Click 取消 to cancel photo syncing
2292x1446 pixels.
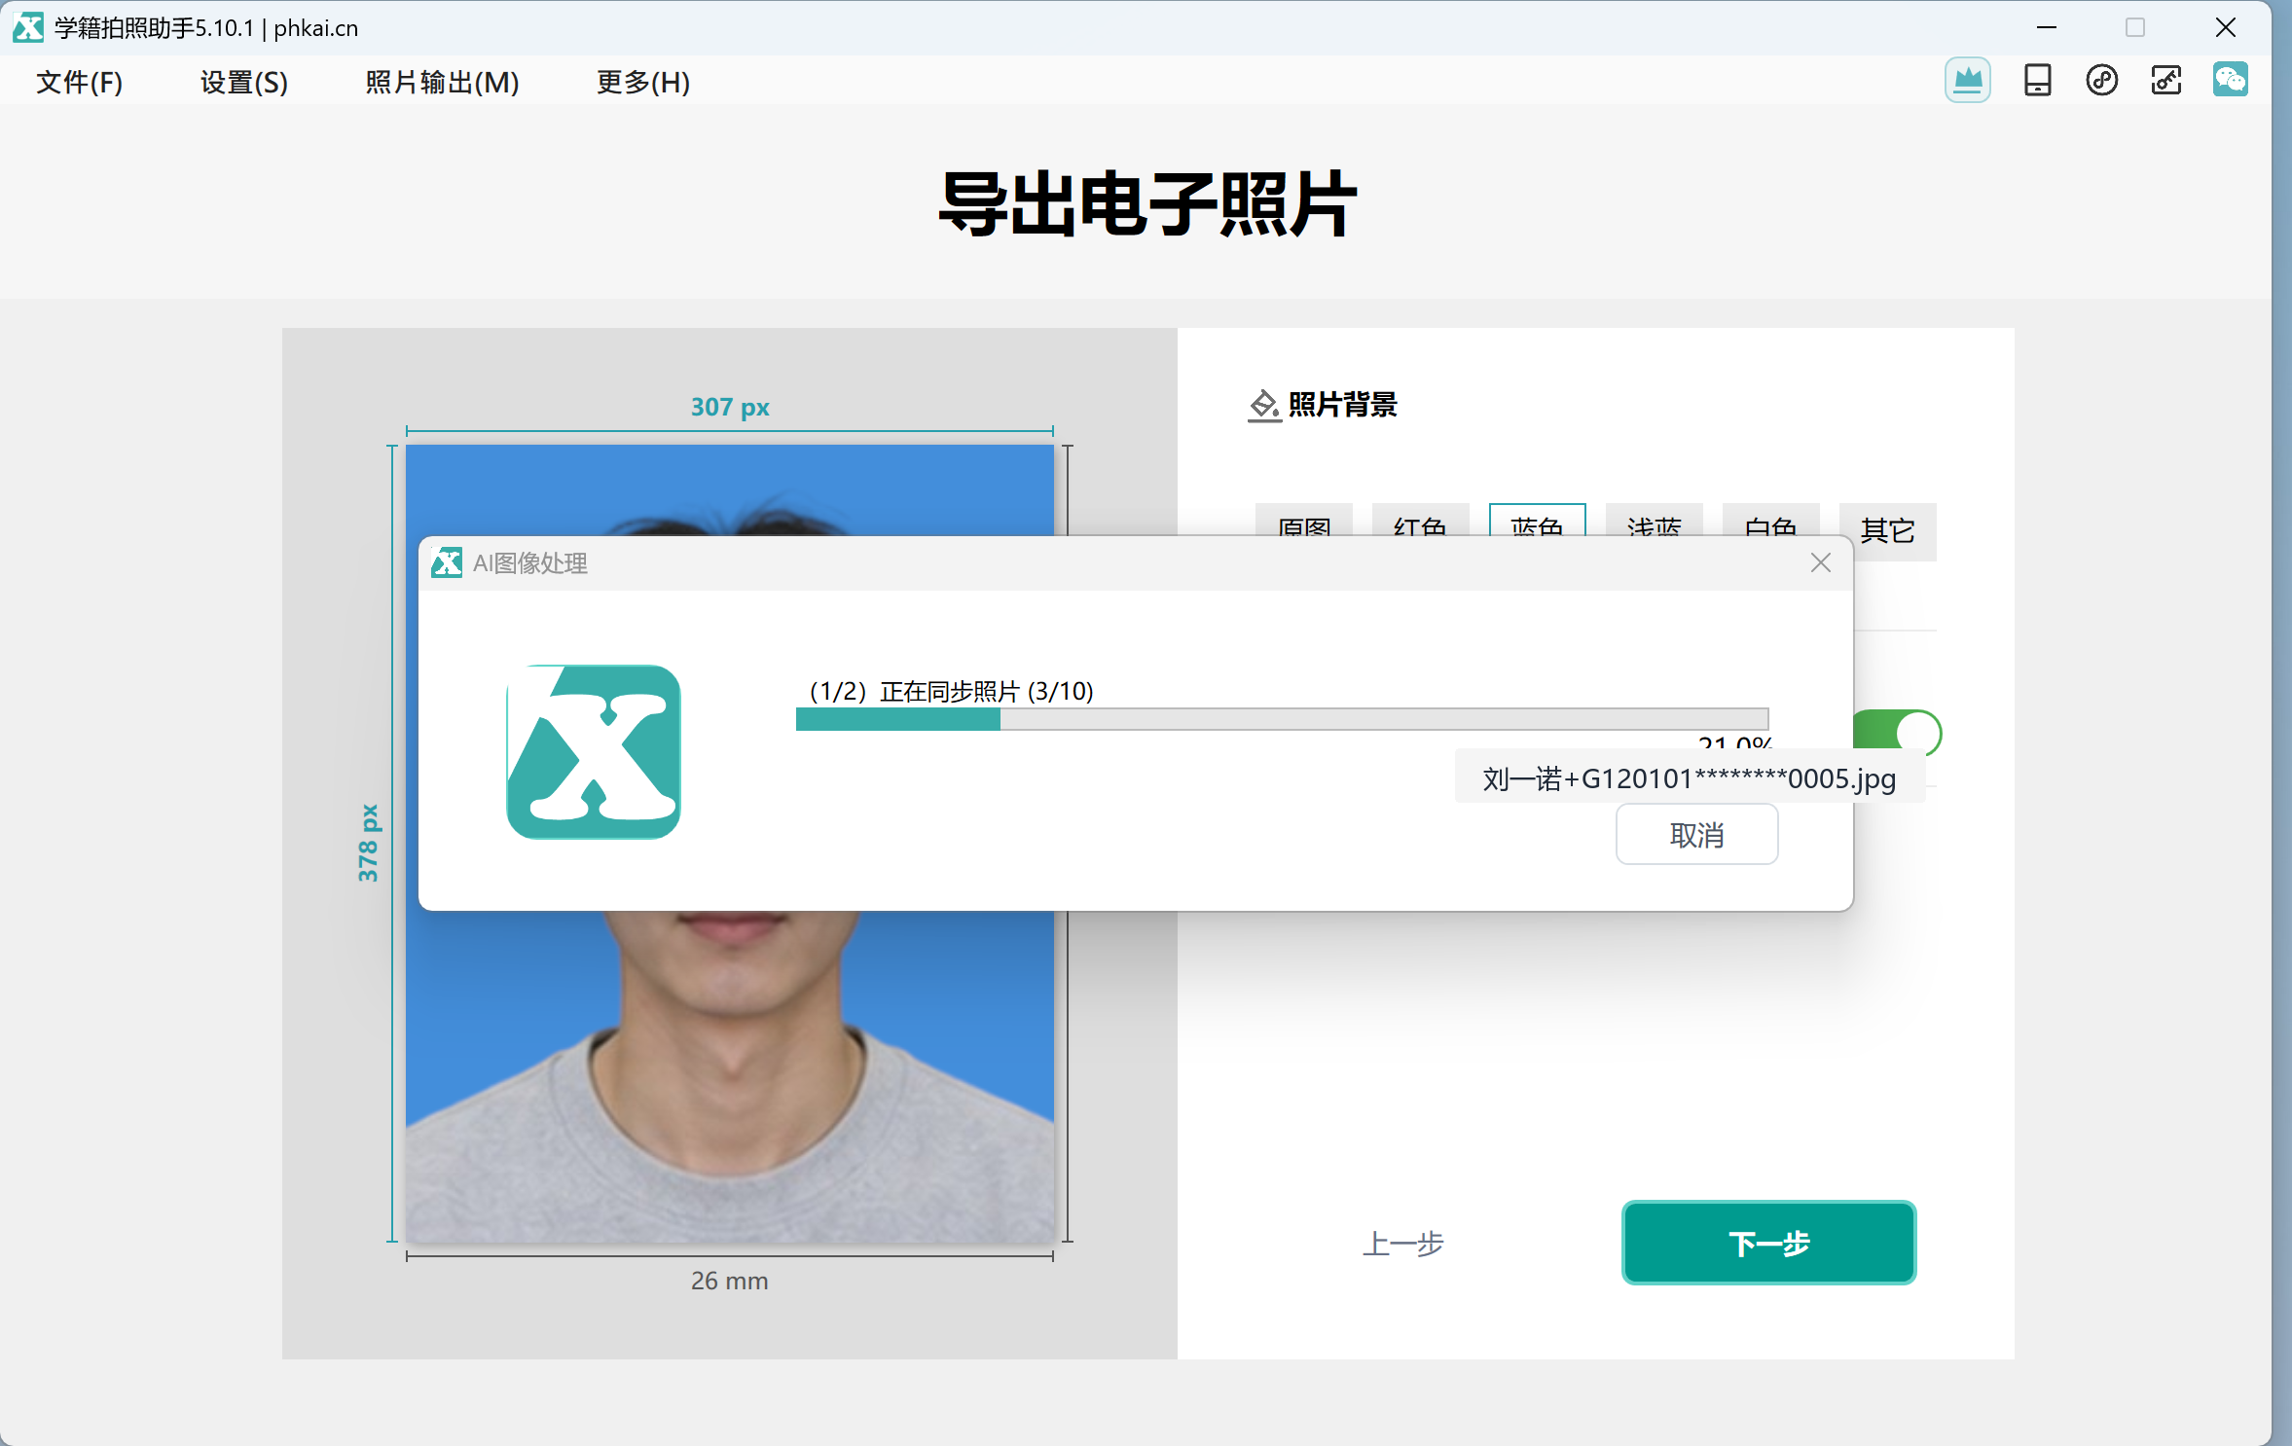tap(1696, 835)
